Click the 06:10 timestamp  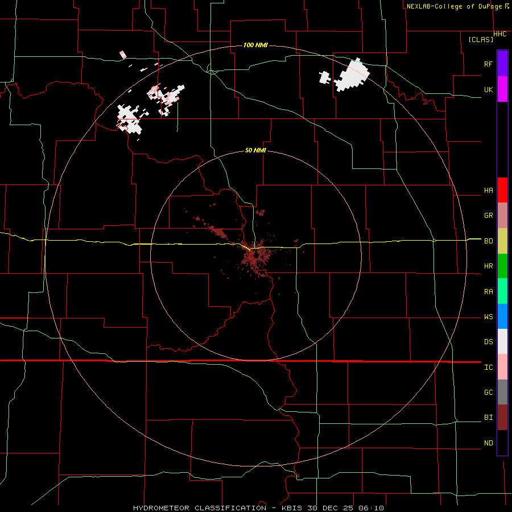[x=371, y=508]
